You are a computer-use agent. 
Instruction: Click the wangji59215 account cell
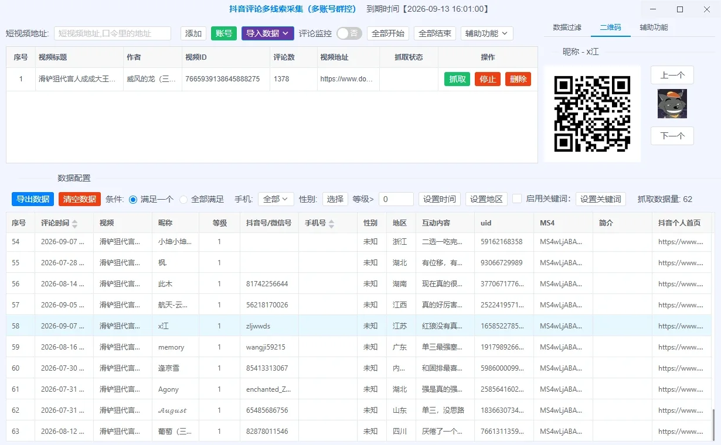click(x=269, y=347)
